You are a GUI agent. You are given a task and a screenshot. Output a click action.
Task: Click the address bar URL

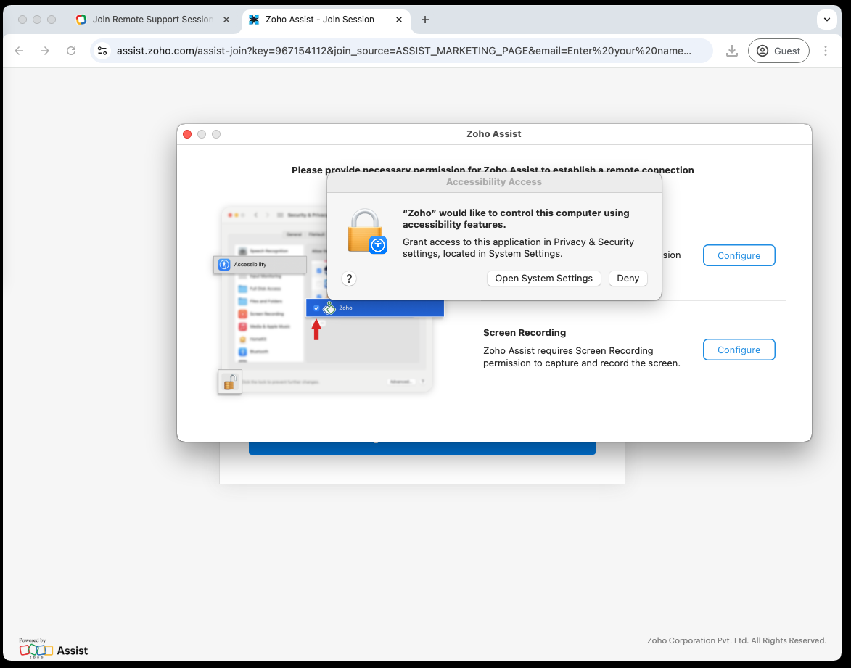click(404, 51)
